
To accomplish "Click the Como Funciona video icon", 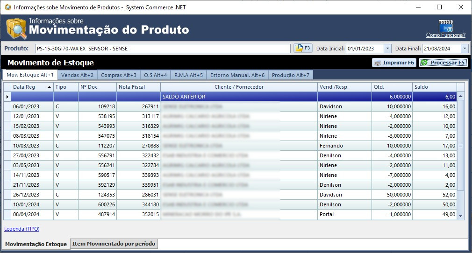I will tap(445, 25).
